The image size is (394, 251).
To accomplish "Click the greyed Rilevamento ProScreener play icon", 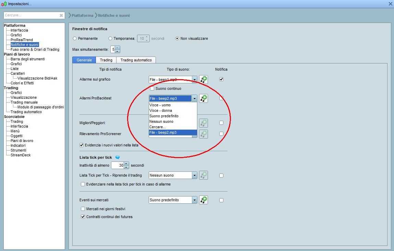I will tap(204, 134).
